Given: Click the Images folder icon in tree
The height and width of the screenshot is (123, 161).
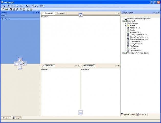Looking at the screenshot, I should pos(128,25).
